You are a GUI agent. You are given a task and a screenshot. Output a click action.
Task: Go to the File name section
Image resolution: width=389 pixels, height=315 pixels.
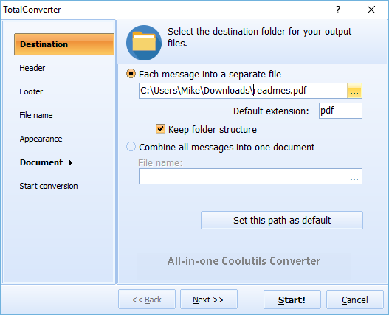pyautogui.click(x=36, y=115)
